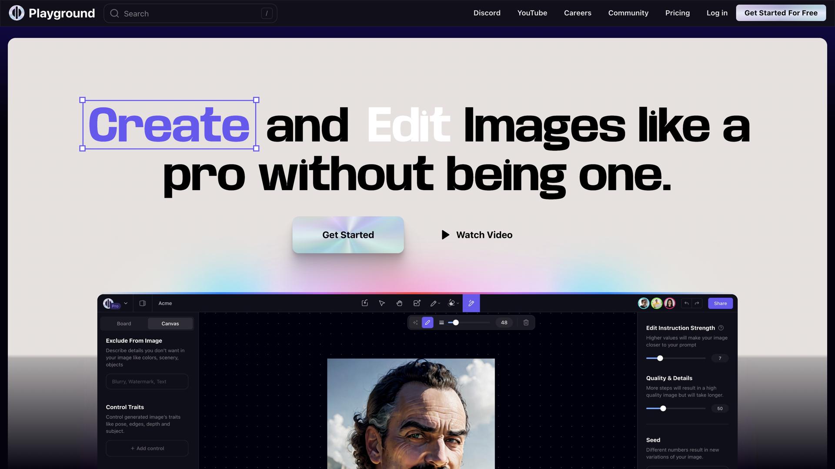Toggle the highlighted magic edit tool

click(471, 303)
